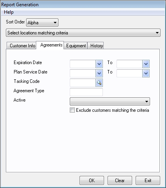Enable Exclude customers matching the criteria
Viewport: 166px width, 188px height.
pyautogui.click(x=72, y=110)
